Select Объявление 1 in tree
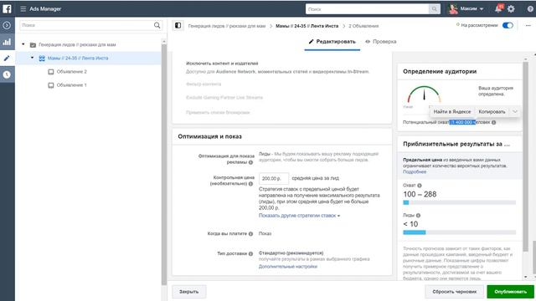Screen dimensions: 536x301 [71, 85]
